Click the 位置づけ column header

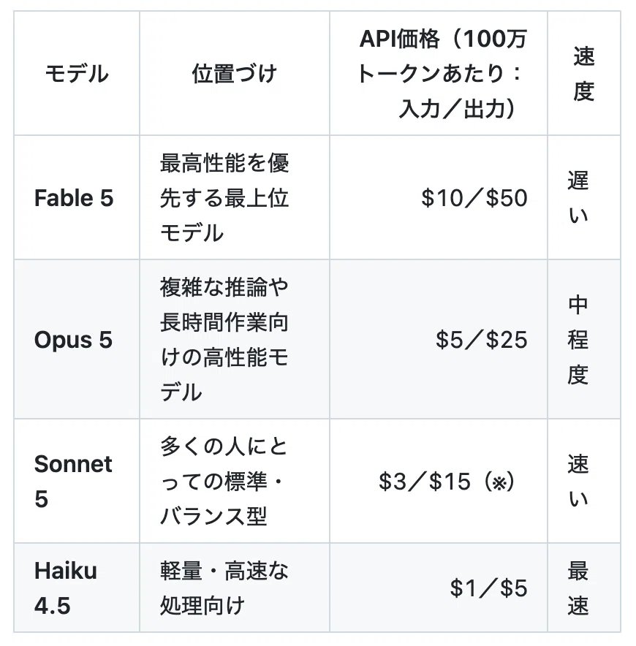tap(234, 74)
